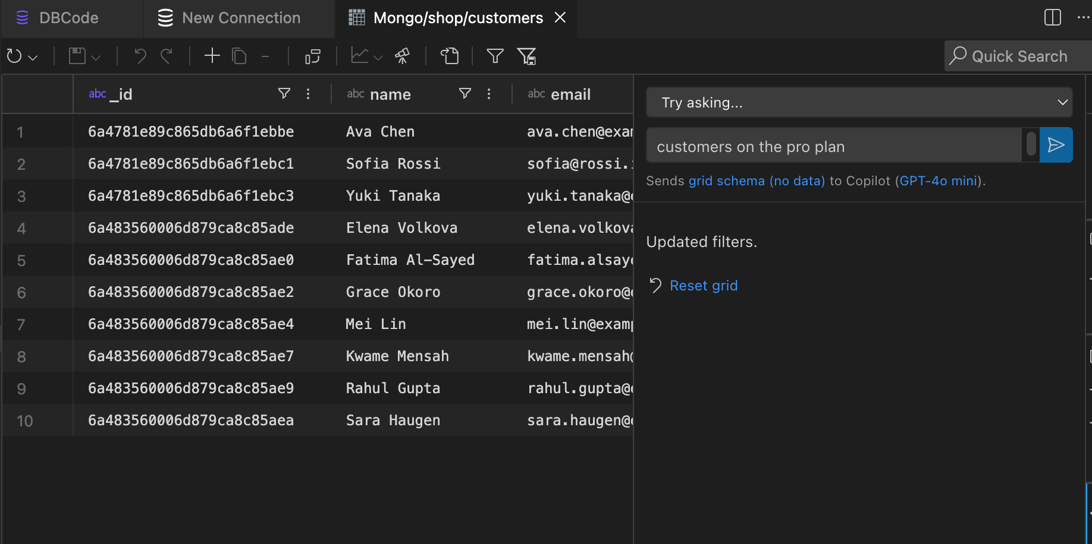Click the Copilot prompt input field
Image resolution: width=1092 pixels, height=544 pixels.
pyautogui.click(x=834, y=146)
